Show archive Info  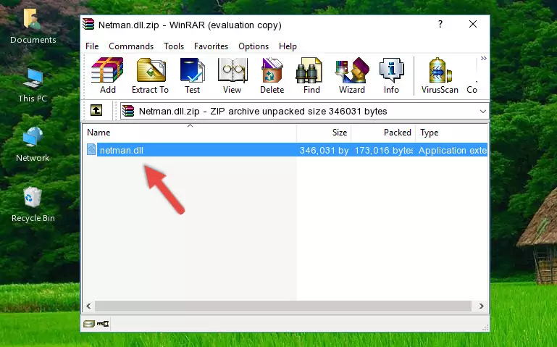391,75
